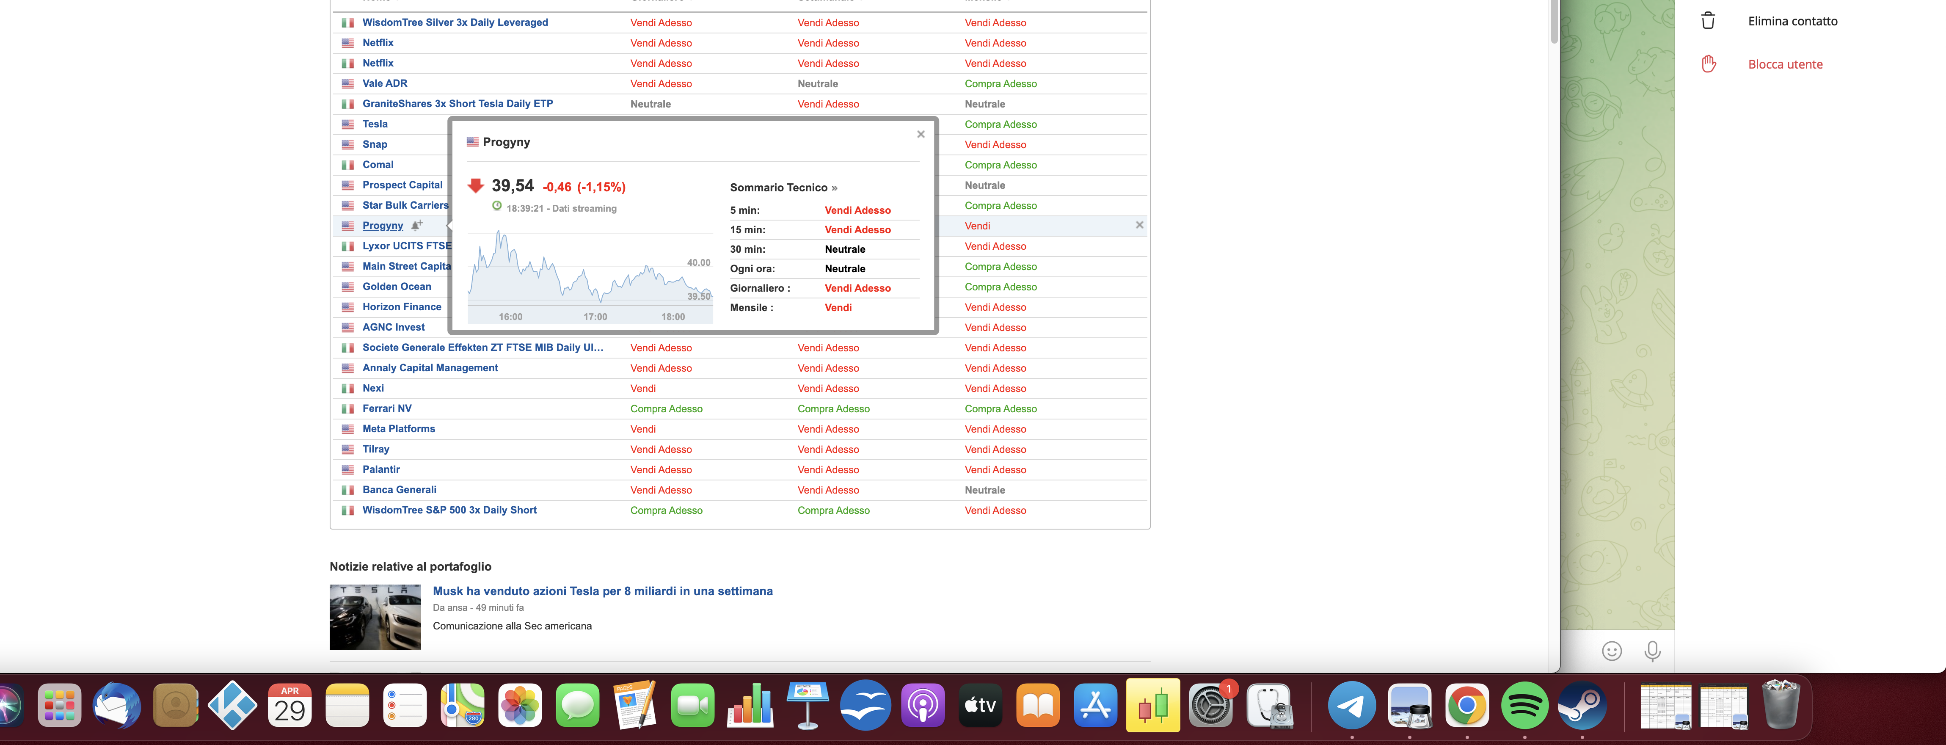The image size is (1946, 745).
Task: Open FaceTime app in the dock
Action: click(693, 706)
